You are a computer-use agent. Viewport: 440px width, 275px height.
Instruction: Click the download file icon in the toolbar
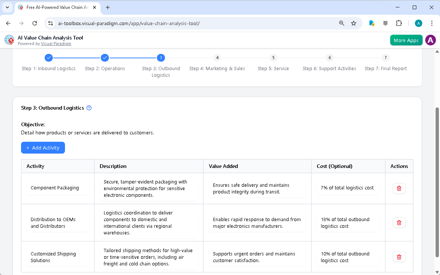pyautogui.click(x=372, y=23)
